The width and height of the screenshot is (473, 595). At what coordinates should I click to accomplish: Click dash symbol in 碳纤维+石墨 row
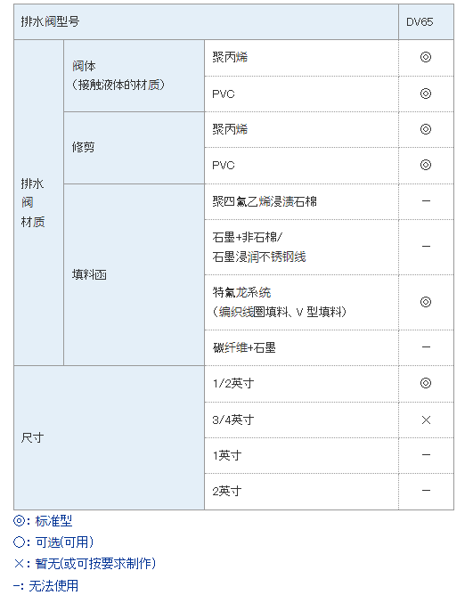[x=426, y=346]
